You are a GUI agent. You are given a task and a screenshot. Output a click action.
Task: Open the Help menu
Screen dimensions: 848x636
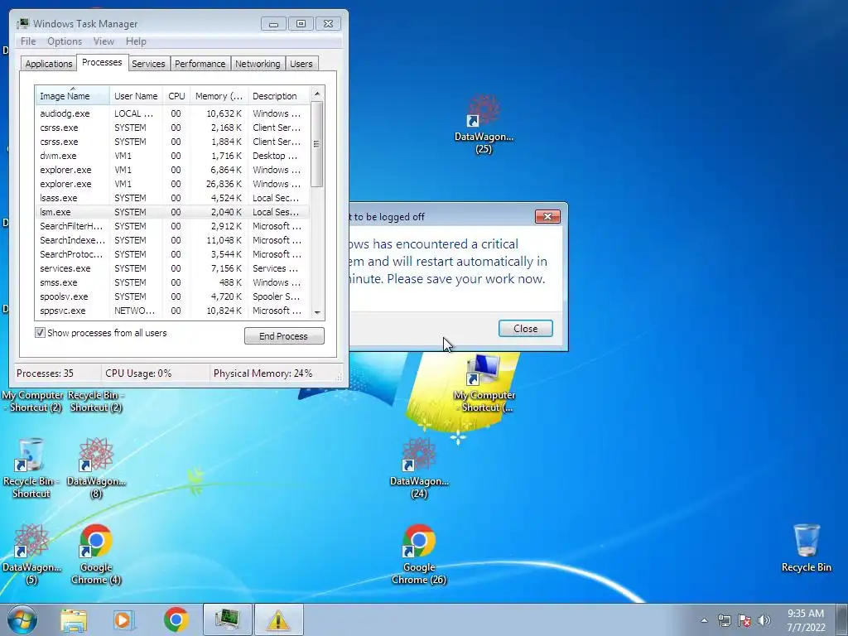[x=136, y=41]
